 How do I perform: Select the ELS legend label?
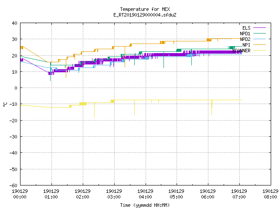point(246,28)
